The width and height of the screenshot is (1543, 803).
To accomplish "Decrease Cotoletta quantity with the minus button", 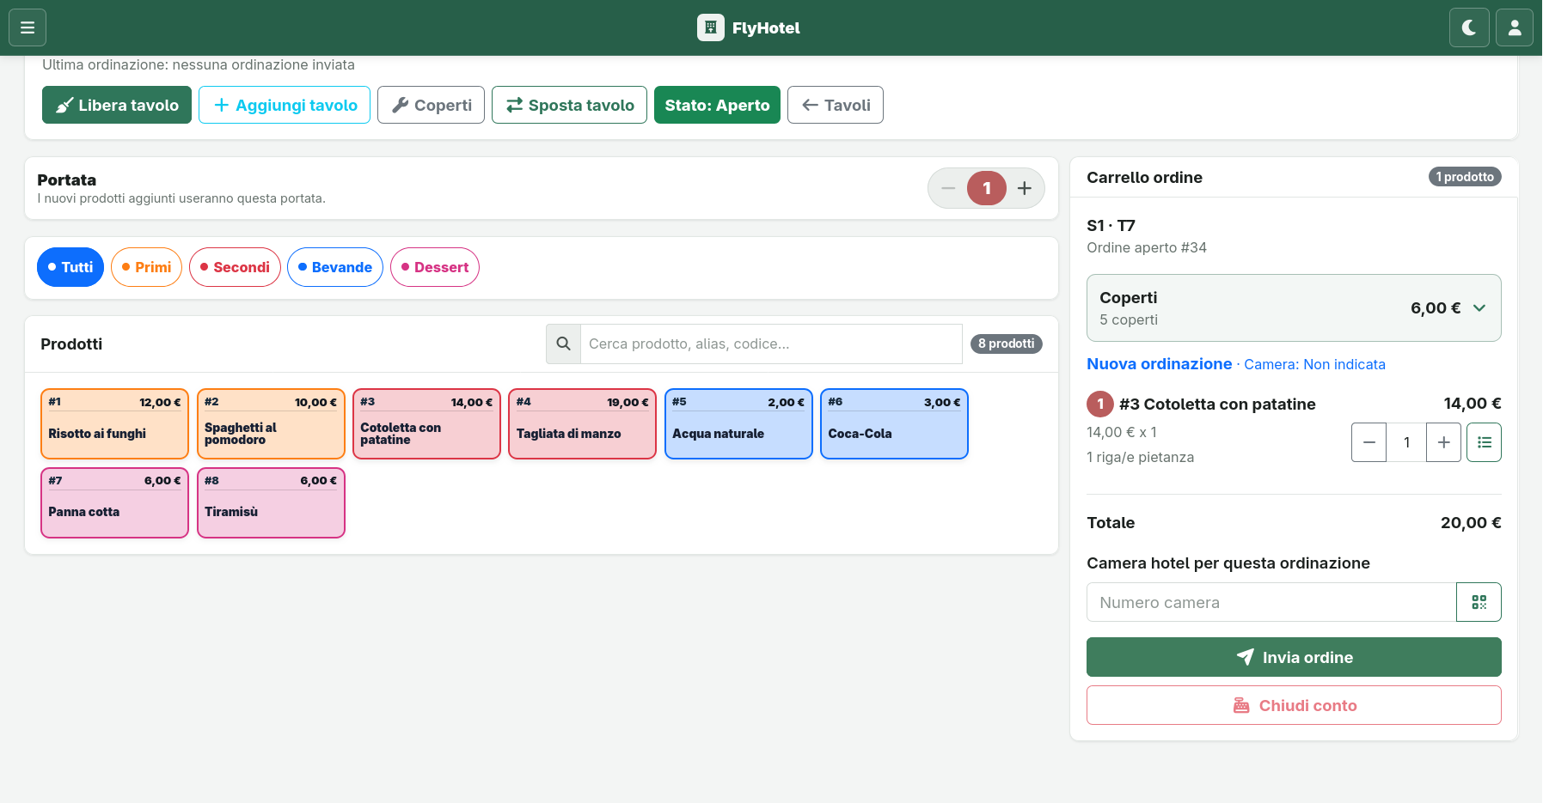I will (x=1368, y=442).
